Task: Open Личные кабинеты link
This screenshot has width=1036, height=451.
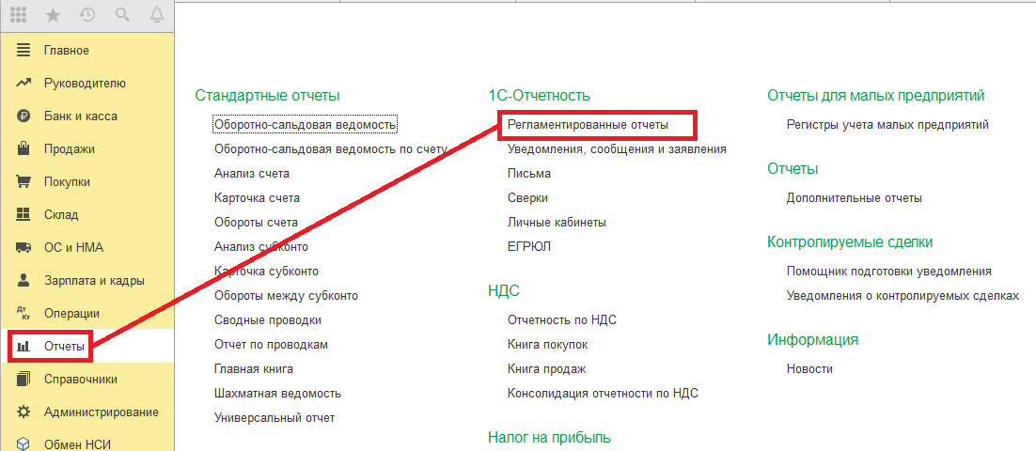Action: [x=557, y=223]
